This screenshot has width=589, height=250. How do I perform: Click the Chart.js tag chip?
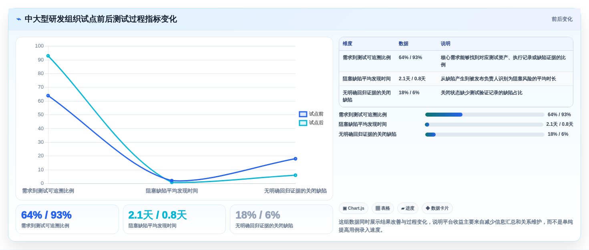354,208
